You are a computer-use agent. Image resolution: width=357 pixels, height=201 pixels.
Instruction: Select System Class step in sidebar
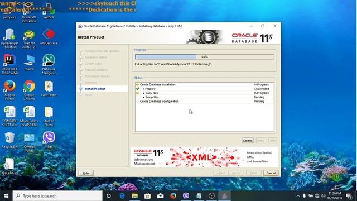[x=93, y=64]
